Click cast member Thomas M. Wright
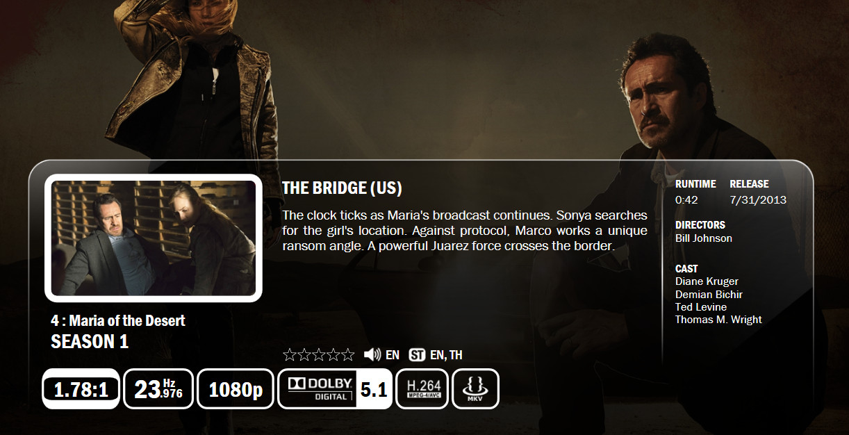The image size is (849, 435). click(718, 320)
